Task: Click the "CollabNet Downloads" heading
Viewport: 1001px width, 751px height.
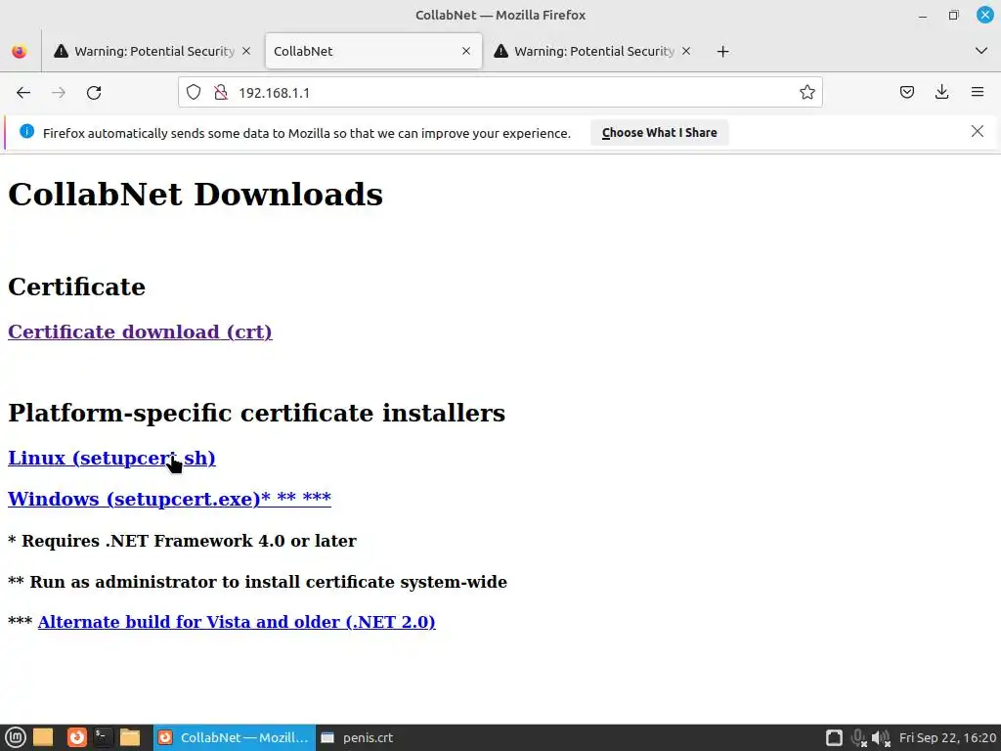Action: click(x=196, y=195)
